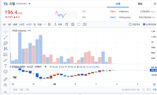Click the chart replay magnifier icon

[66, 24]
